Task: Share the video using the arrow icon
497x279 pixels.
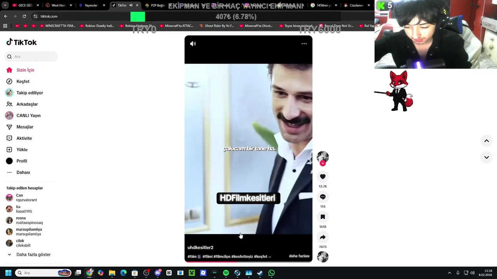Action: (323, 237)
